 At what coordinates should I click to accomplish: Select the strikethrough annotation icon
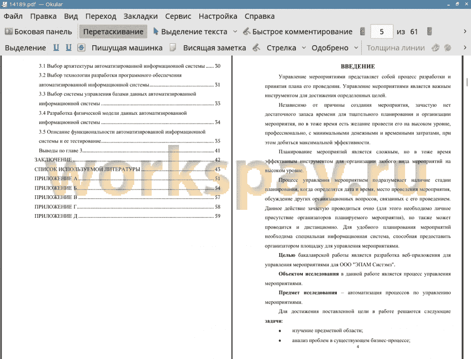[x=81, y=48]
